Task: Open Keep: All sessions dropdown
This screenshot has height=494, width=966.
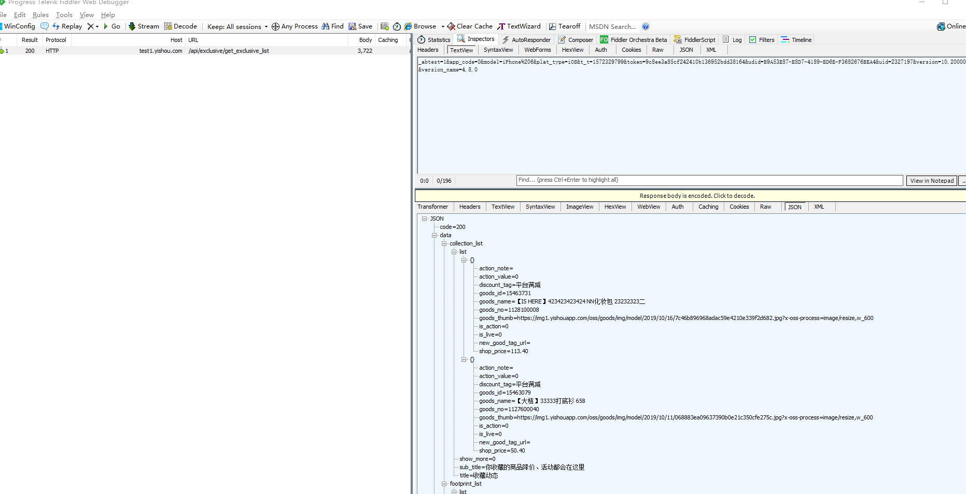Action: (x=237, y=26)
